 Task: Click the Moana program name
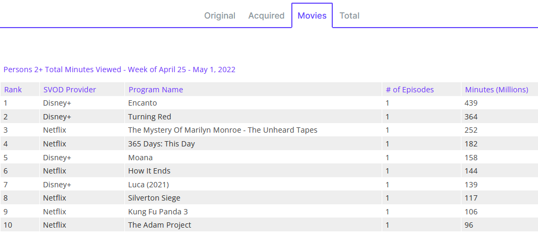click(x=140, y=158)
